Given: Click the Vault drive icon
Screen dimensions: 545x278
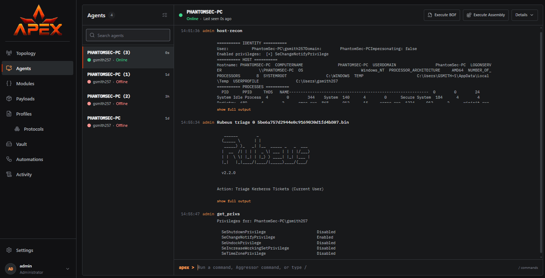Looking at the screenshot, I should (x=9, y=144).
